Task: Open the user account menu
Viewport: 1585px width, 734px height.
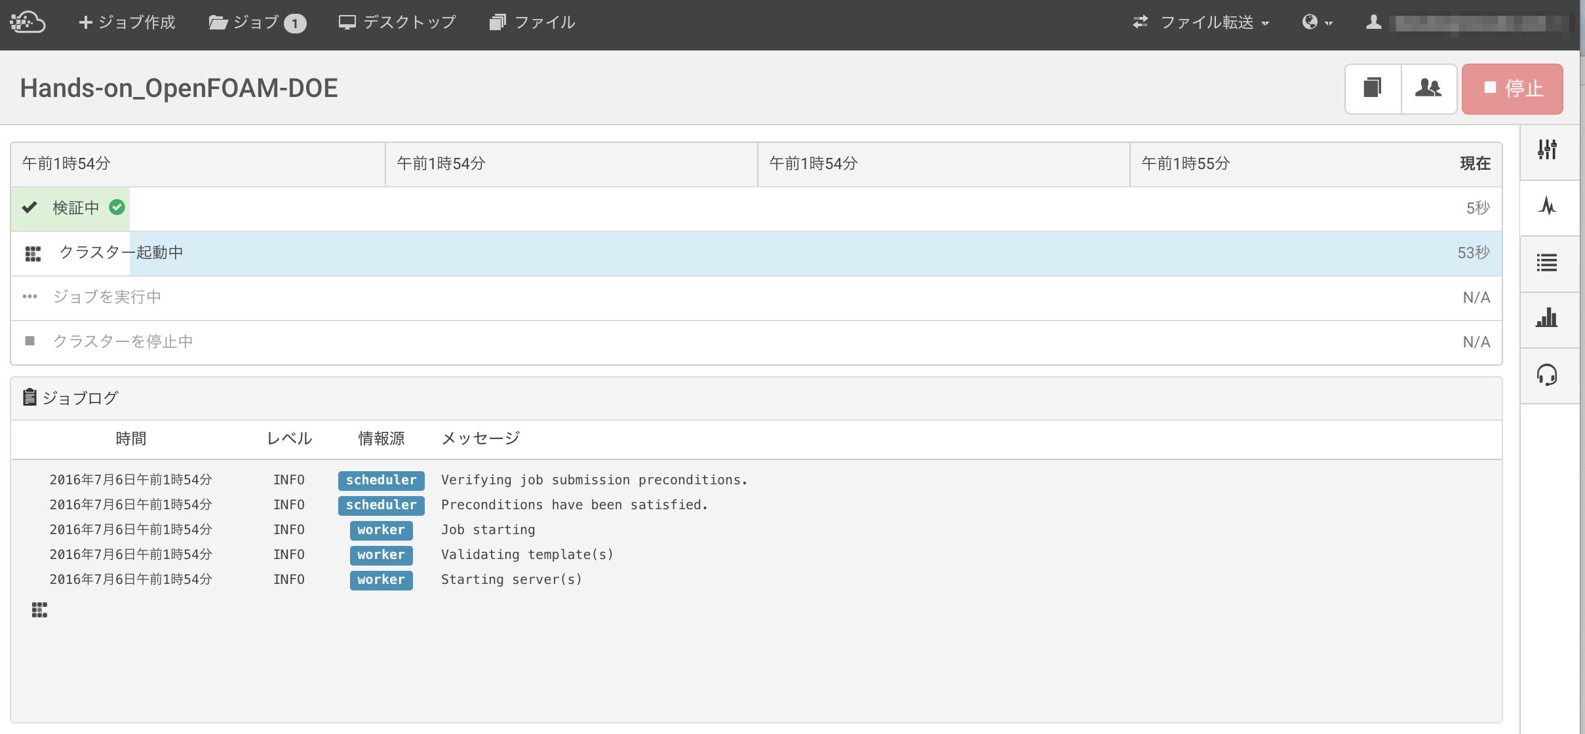Action: (1467, 22)
